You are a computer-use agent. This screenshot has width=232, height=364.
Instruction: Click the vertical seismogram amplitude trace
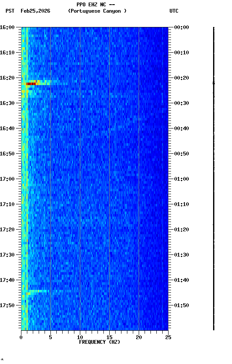click(x=214, y=179)
